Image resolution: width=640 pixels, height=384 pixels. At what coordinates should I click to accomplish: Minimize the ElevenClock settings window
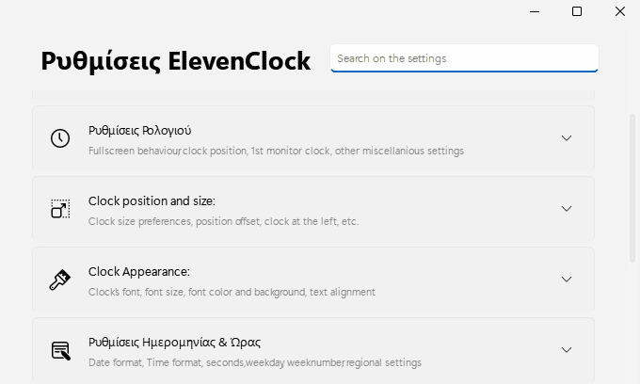click(x=535, y=12)
